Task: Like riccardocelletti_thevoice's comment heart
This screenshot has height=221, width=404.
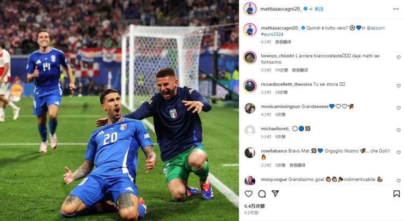Action: tap(398, 85)
